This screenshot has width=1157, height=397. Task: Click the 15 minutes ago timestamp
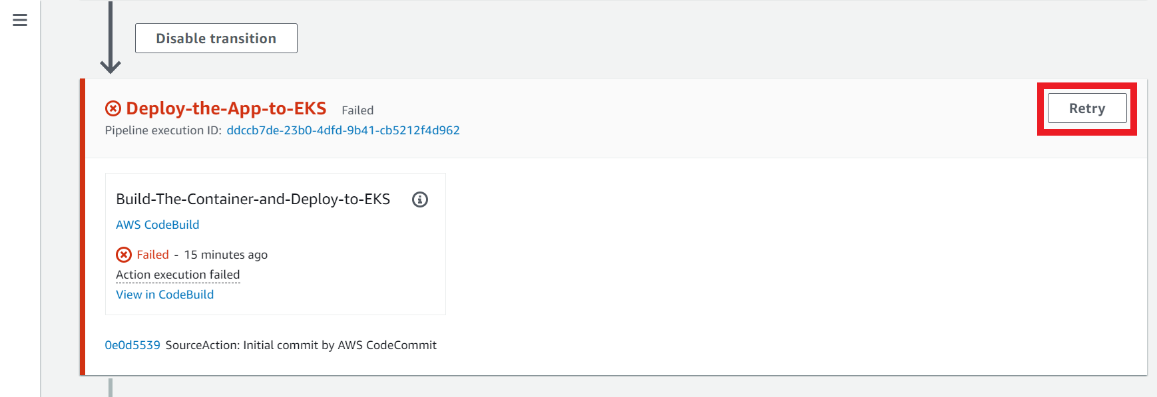[x=226, y=255]
